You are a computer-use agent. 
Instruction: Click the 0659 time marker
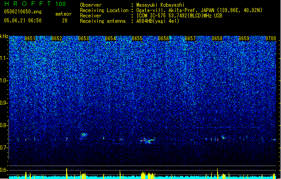244,38
